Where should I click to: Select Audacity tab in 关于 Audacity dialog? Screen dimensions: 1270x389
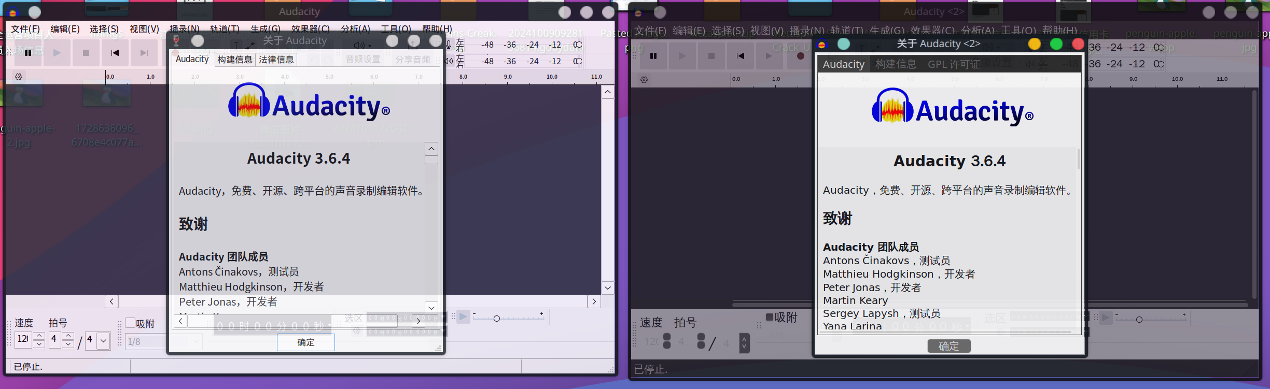pos(192,59)
